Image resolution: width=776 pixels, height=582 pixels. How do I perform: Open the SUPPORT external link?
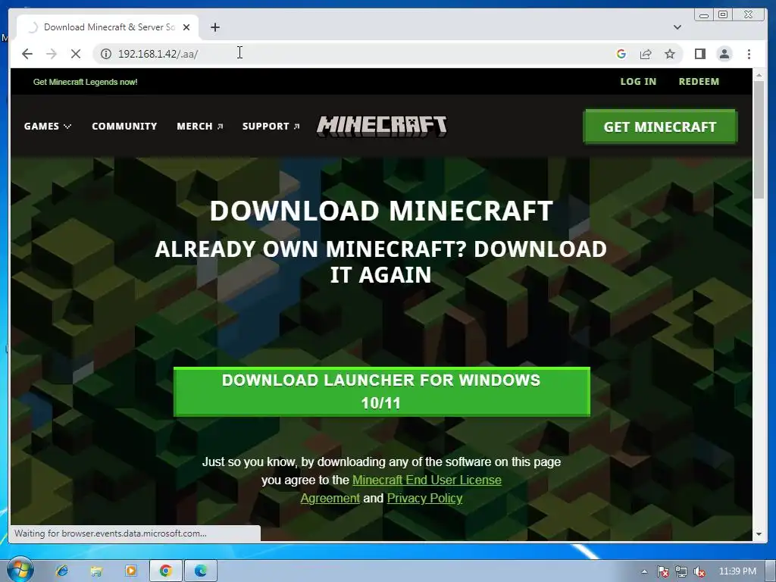pyautogui.click(x=271, y=127)
